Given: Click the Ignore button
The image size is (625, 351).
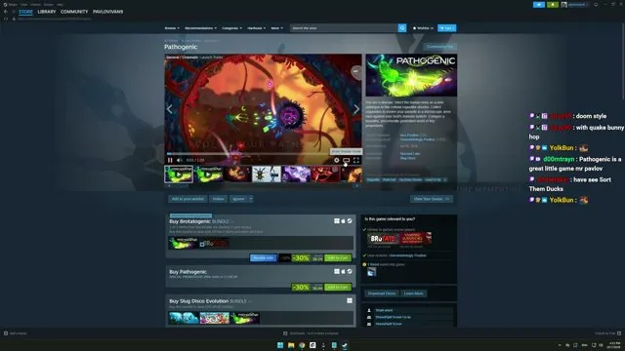Looking at the screenshot, I should coord(238,199).
